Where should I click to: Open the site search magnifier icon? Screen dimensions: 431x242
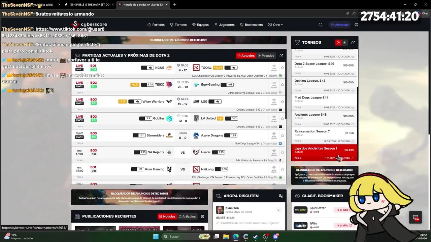tap(321, 25)
